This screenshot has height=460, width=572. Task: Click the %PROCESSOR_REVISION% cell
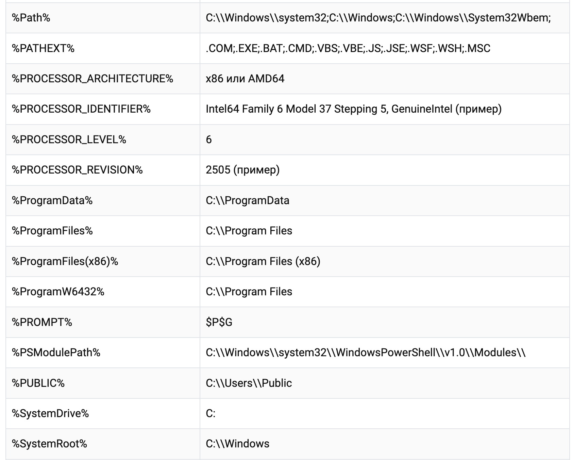tap(77, 170)
